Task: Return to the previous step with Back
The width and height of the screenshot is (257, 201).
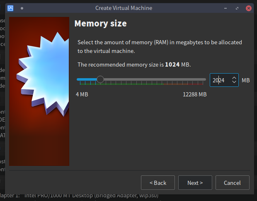Action: pos(158,182)
